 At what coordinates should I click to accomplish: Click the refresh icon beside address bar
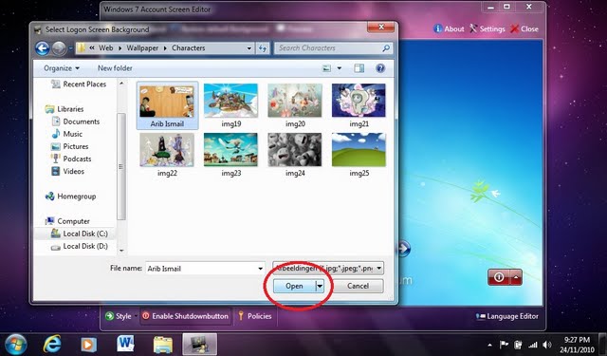[x=263, y=48]
